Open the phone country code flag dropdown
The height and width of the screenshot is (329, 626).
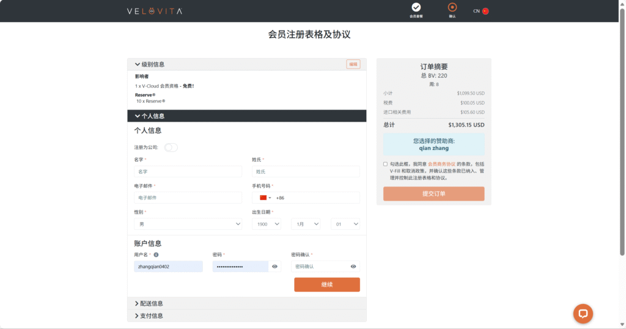tap(265, 198)
